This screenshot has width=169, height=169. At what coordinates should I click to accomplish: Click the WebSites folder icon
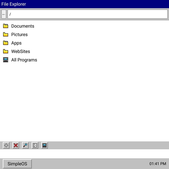point(6,51)
